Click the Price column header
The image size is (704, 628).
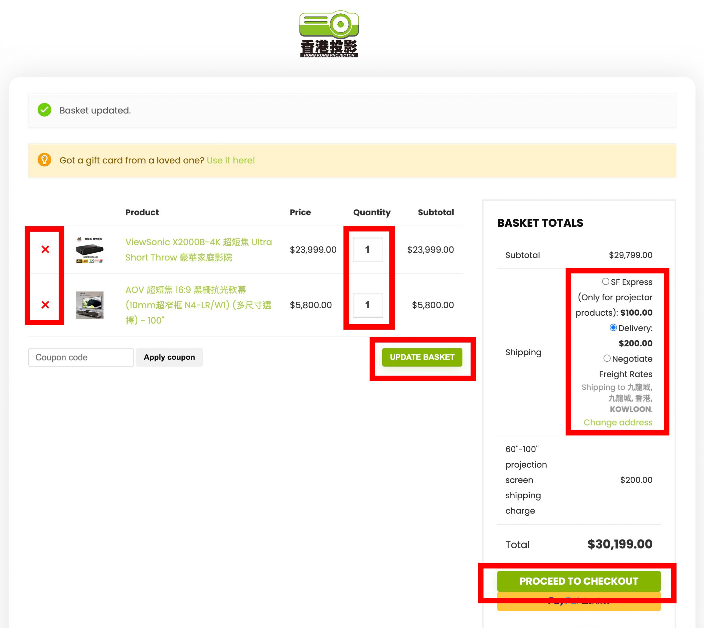click(300, 212)
